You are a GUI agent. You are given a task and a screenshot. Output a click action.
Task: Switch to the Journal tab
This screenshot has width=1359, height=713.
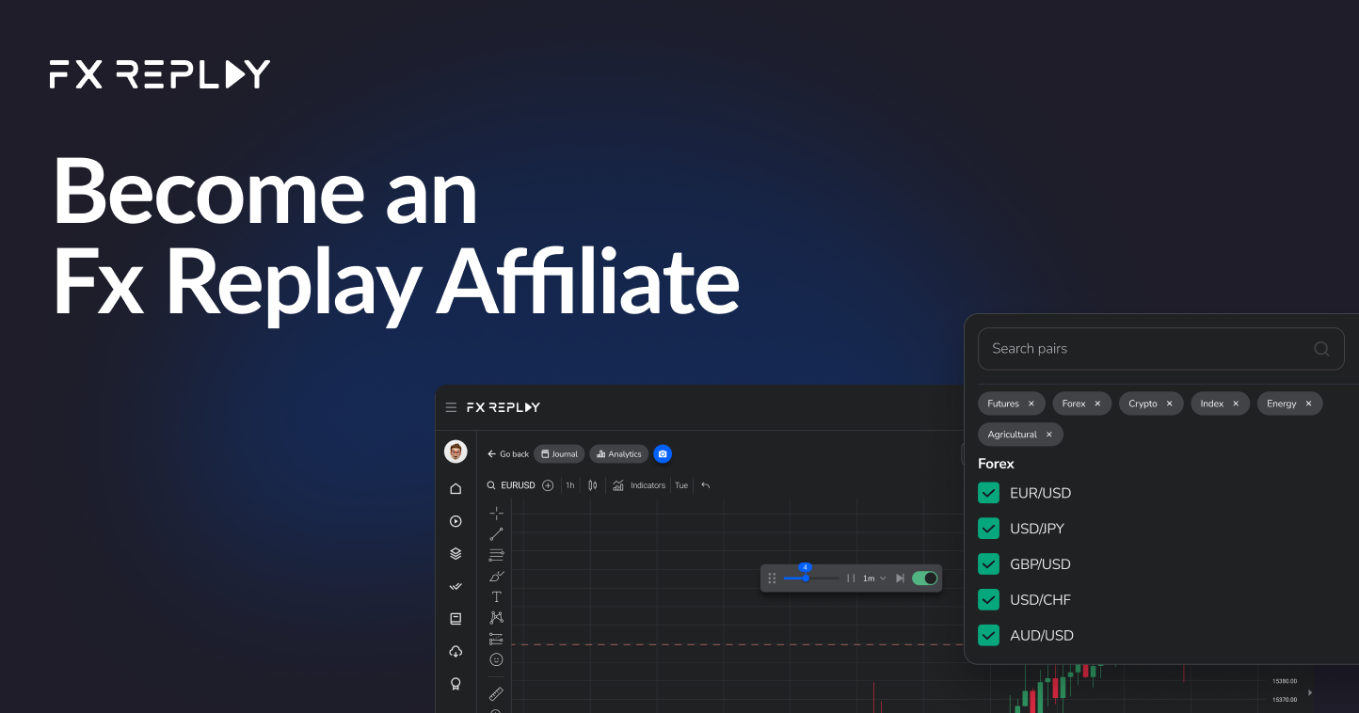(x=559, y=453)
